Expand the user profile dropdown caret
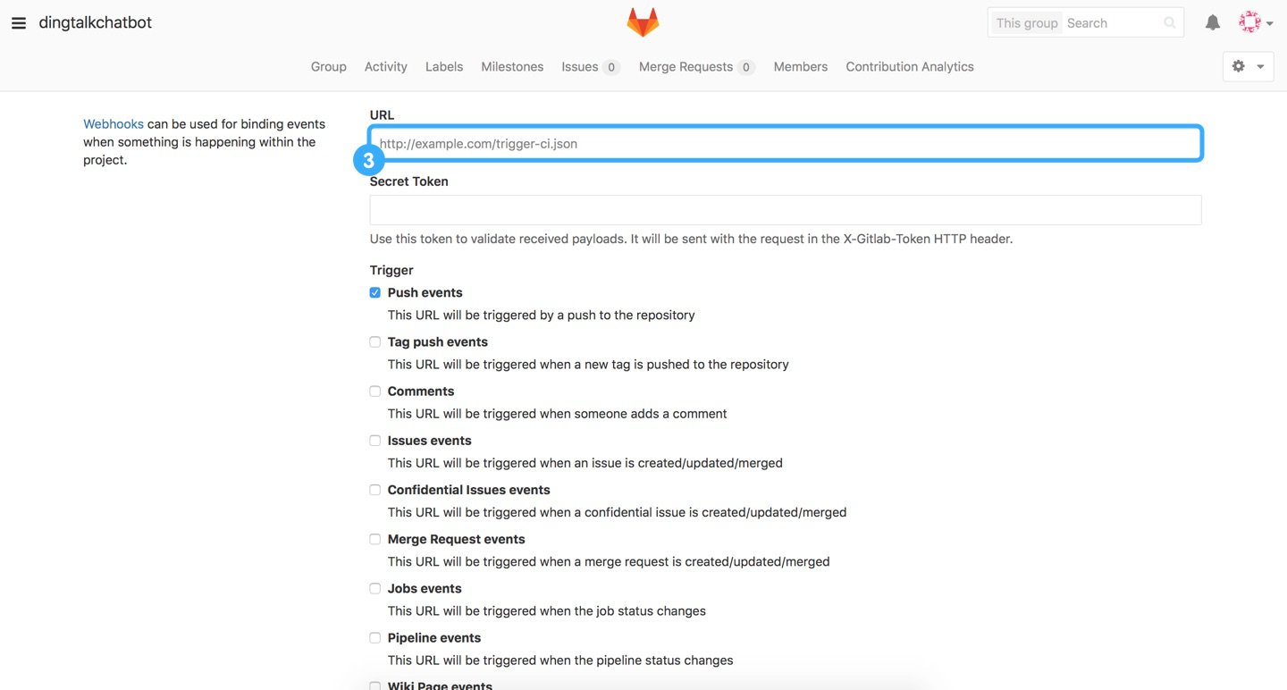 pos(1270,24)
